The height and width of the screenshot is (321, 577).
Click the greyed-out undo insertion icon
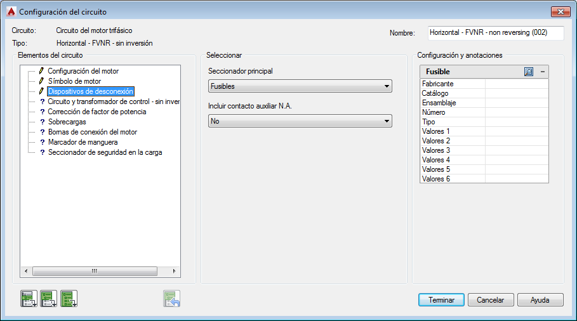(172, 298)
